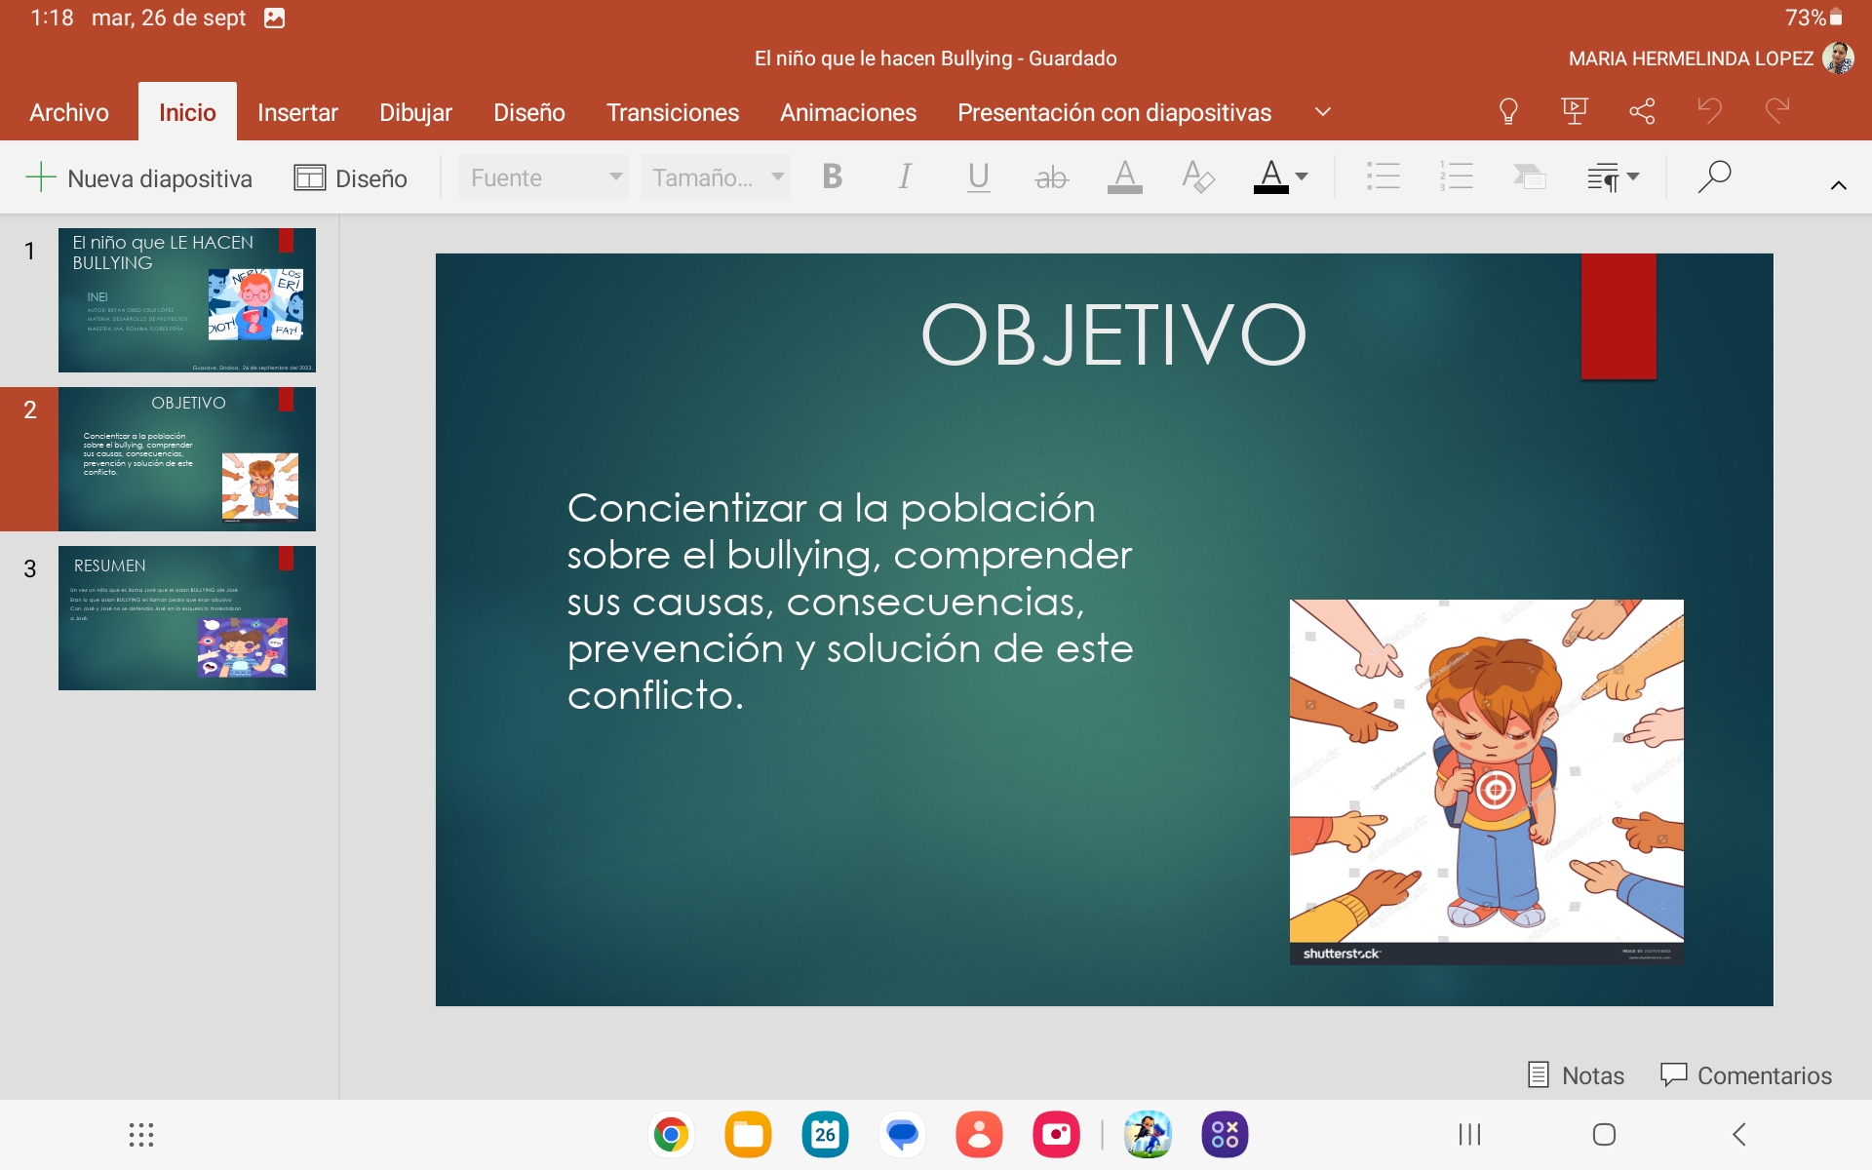
Task: Click the Undo arrow
Action: 1709,111
